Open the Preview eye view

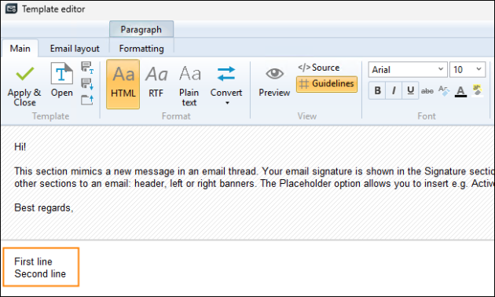tap(274, 82)
